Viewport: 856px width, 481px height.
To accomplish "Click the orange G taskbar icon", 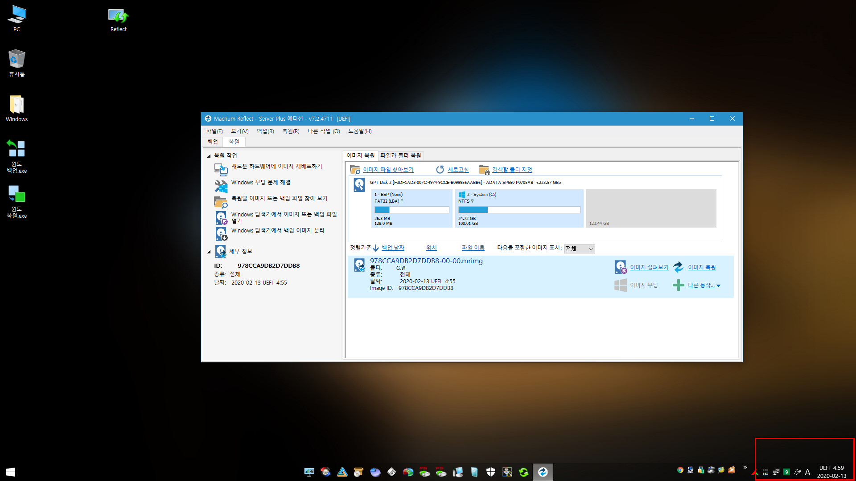I will coord(731,470).
